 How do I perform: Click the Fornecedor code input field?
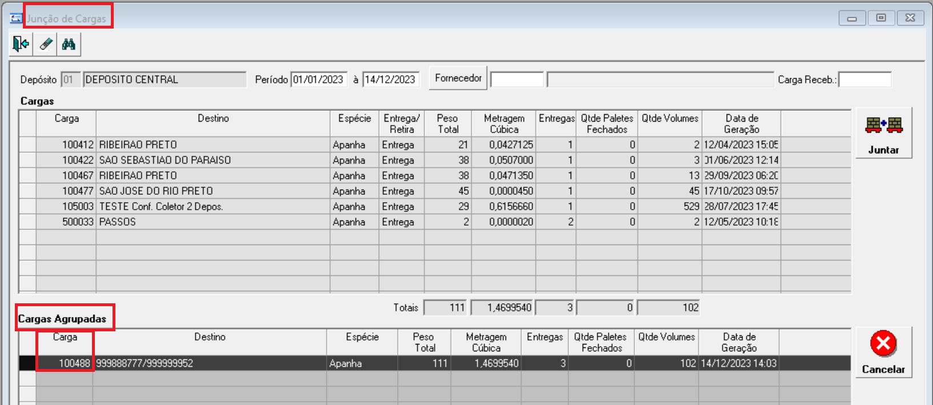click(517, 79)
